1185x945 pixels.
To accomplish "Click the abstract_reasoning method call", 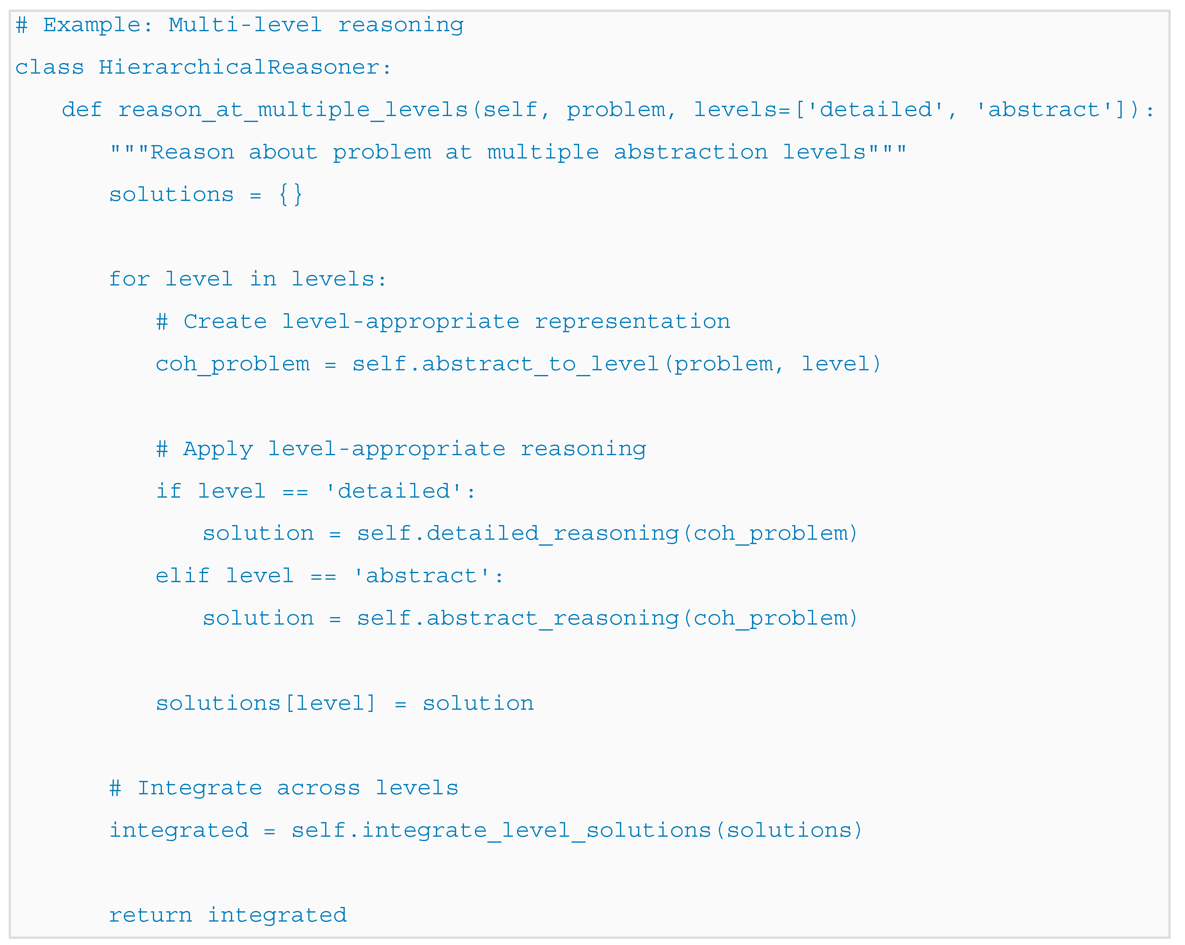I will (x=552, y=618).
